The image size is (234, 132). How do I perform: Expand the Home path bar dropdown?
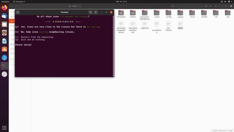pyautogui.click(x=80, y=6)
